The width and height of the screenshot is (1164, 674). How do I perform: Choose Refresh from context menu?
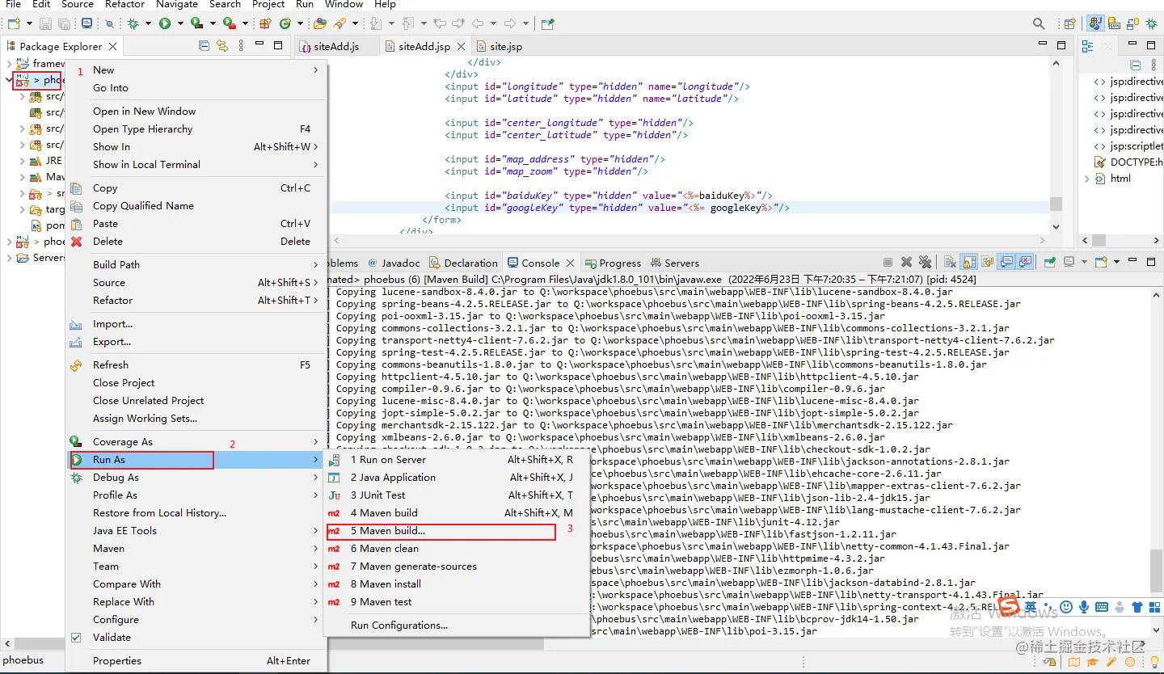click(196, 365)
